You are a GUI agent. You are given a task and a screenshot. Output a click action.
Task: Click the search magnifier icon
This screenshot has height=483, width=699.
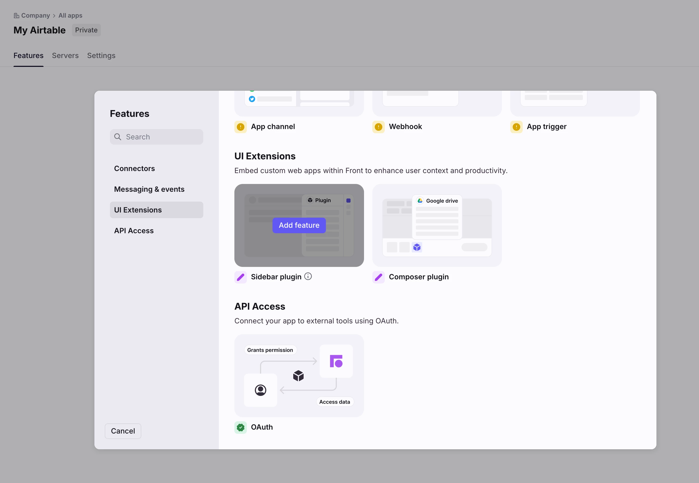118,137
